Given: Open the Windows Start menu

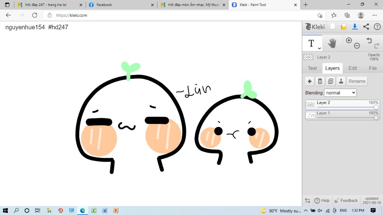Looking at the screenshot, I should pos(5,211).
